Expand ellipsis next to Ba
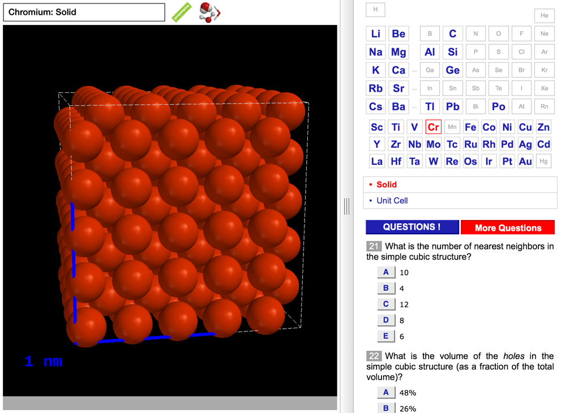566x413 pixels. coord(414,107)
